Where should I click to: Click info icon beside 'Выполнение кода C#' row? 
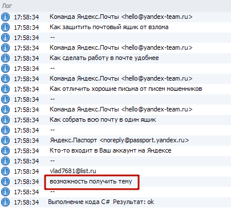pyautogui.click(x=5, y=202)
